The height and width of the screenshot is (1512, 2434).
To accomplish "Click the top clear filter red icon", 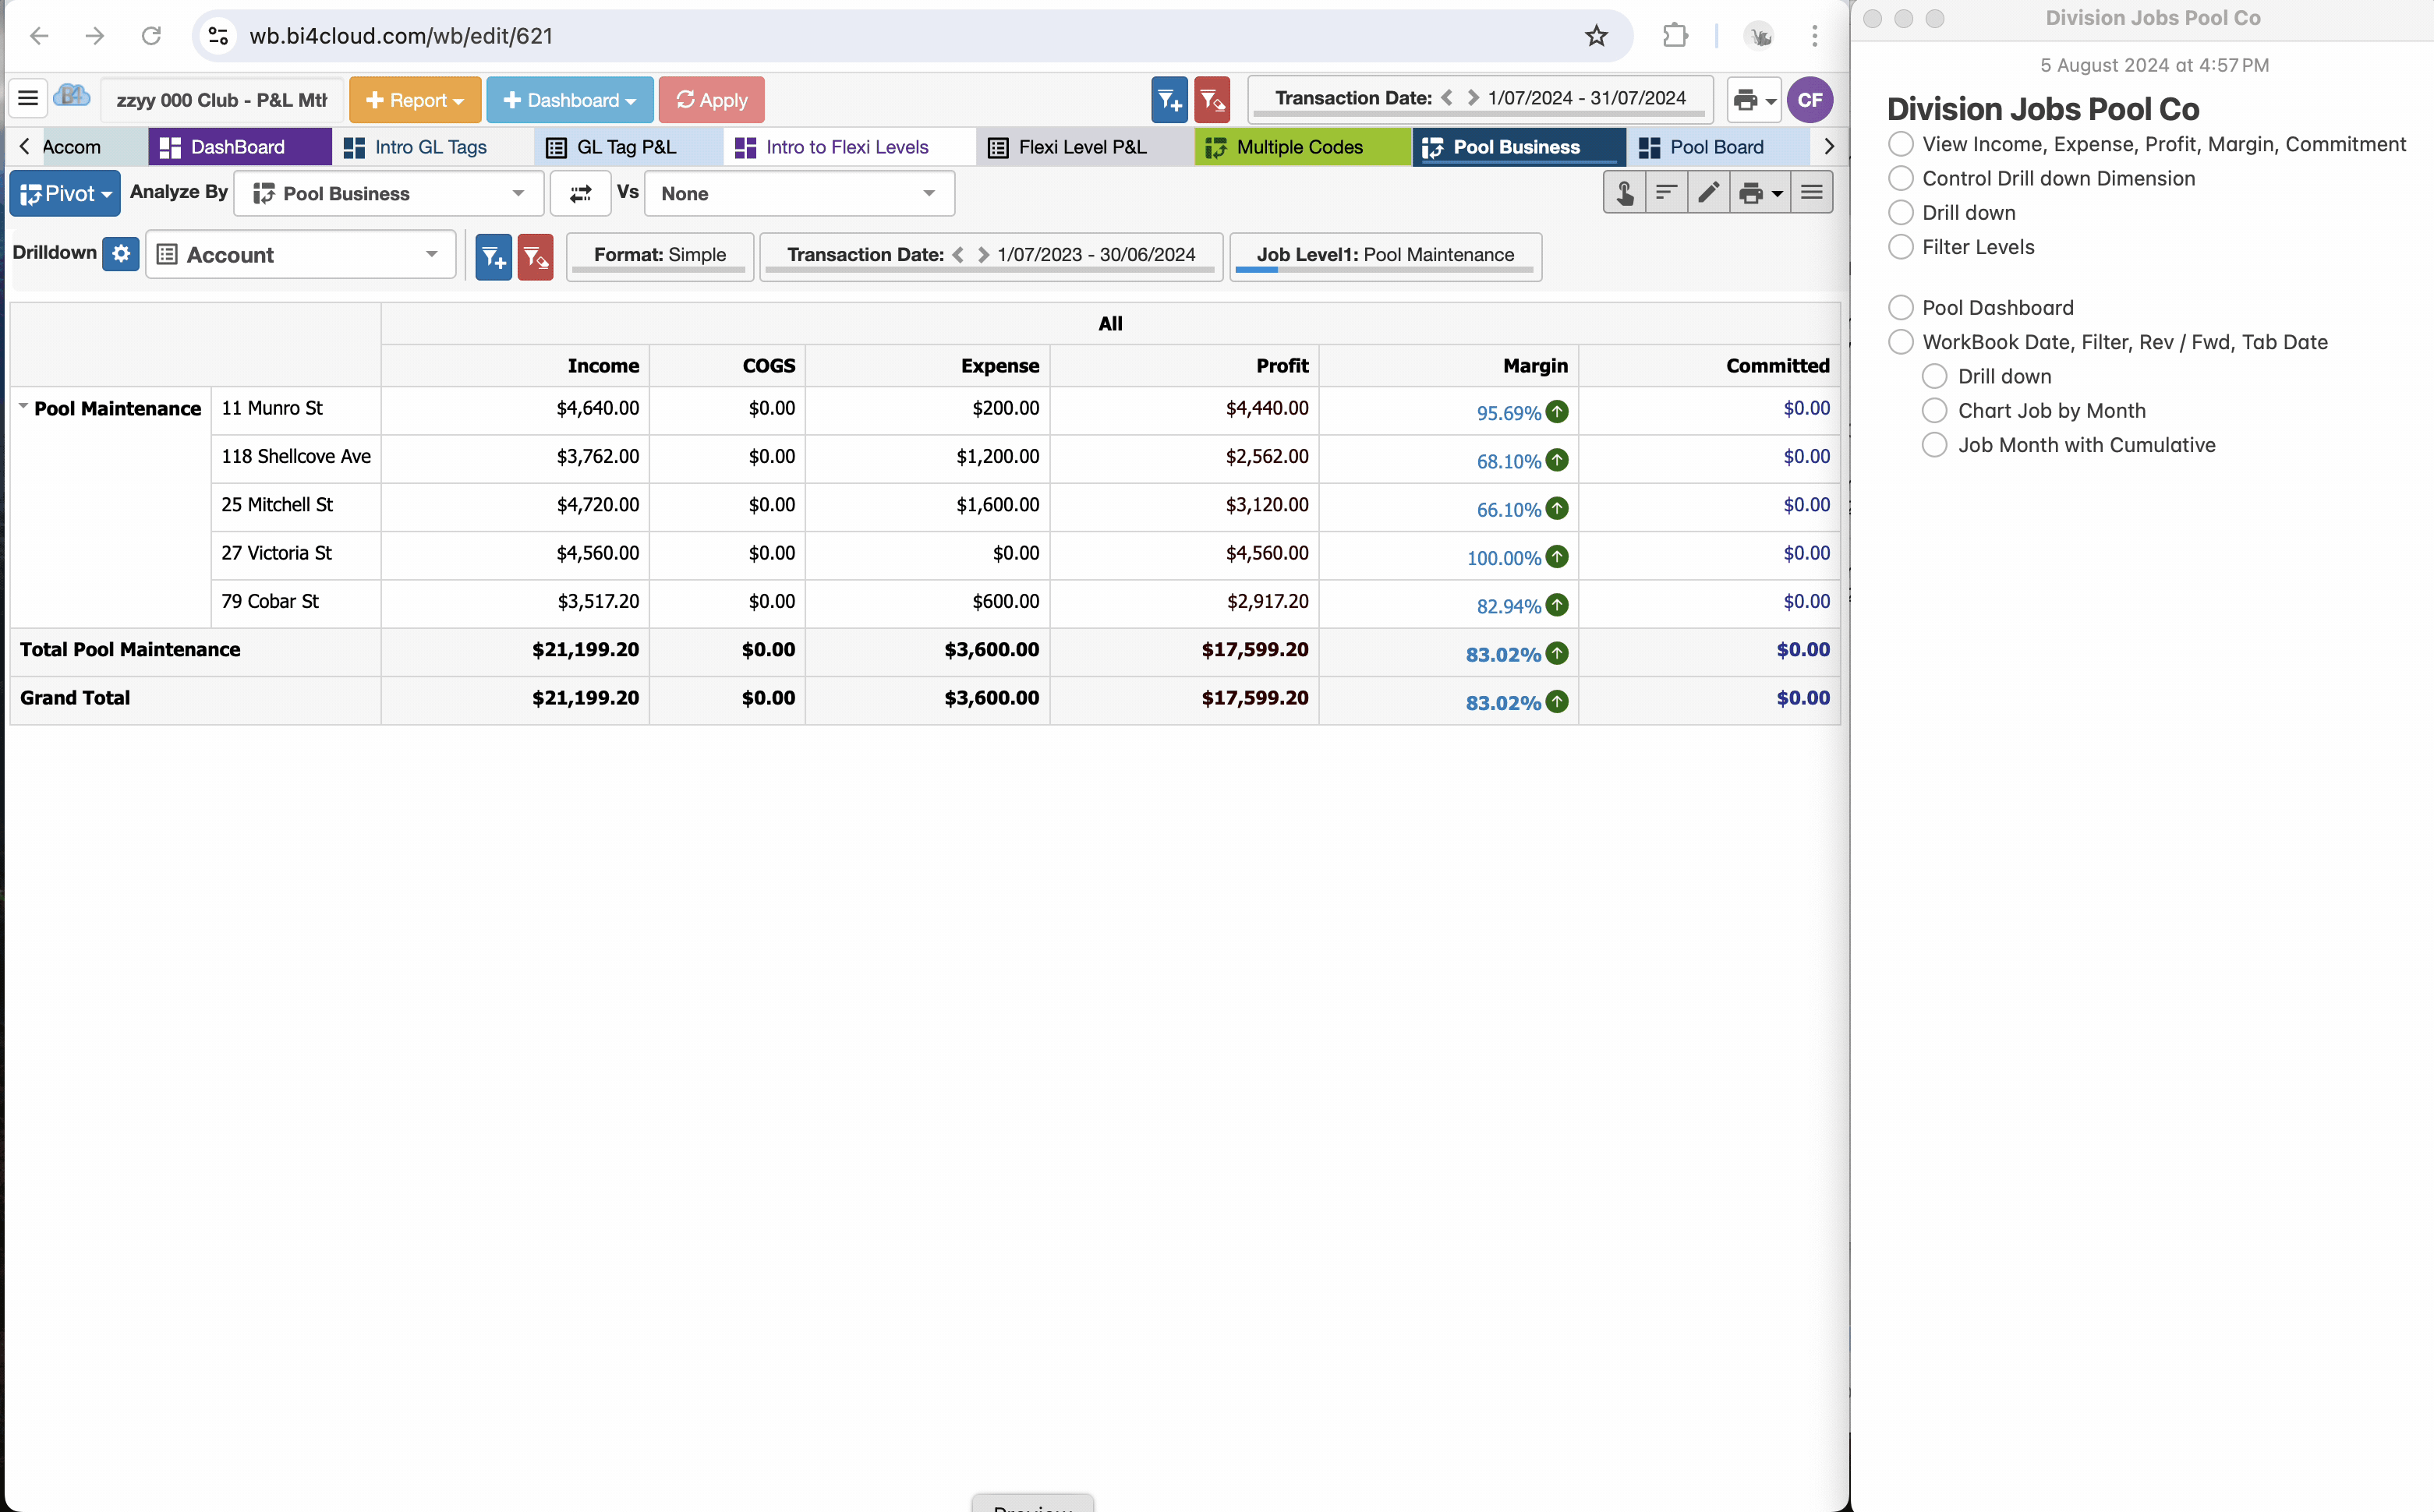I will [x=1212, y=99].
